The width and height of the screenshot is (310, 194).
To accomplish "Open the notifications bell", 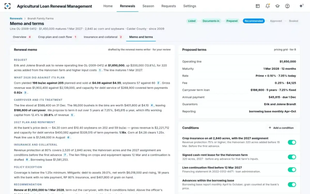I will pyautogui.click(x=268, y=6).
